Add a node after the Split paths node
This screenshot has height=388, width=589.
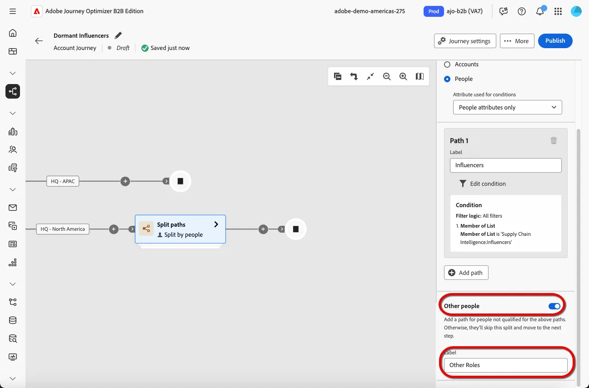pos(263,229)
